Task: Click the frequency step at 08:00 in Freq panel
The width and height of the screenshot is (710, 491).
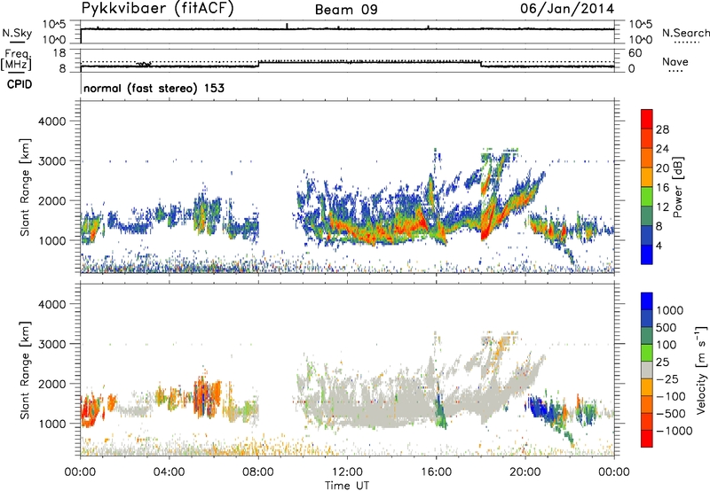Action: click(258, 64)
